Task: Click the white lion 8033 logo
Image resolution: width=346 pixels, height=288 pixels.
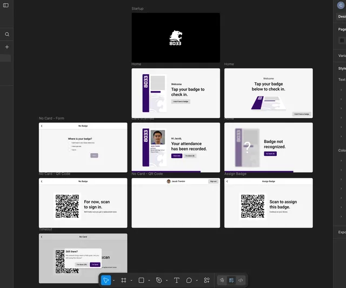Action: pyautogui.click(x=176, y=38)
